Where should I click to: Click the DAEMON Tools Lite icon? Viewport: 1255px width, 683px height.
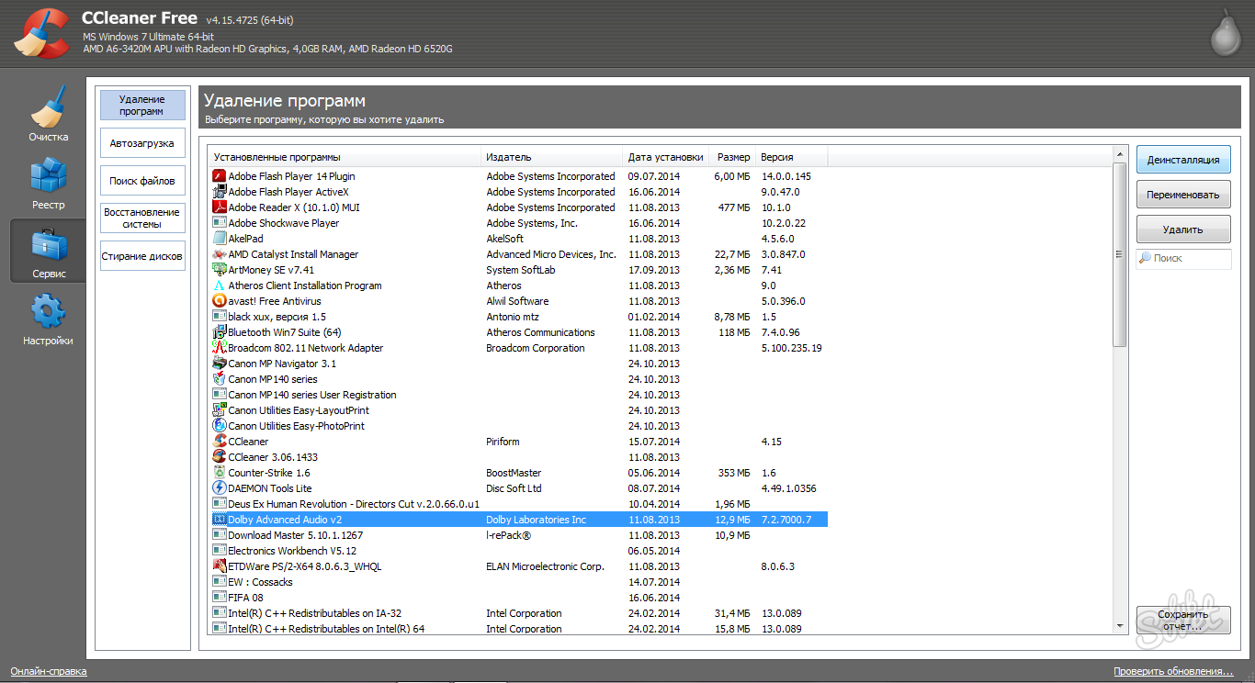(x=220, y=488)
